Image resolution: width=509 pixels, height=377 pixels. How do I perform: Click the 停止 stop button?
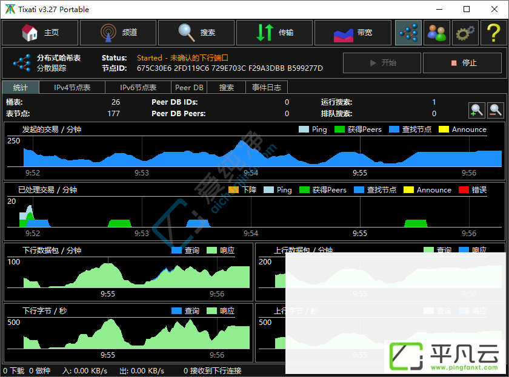click(x=462, y=63)
